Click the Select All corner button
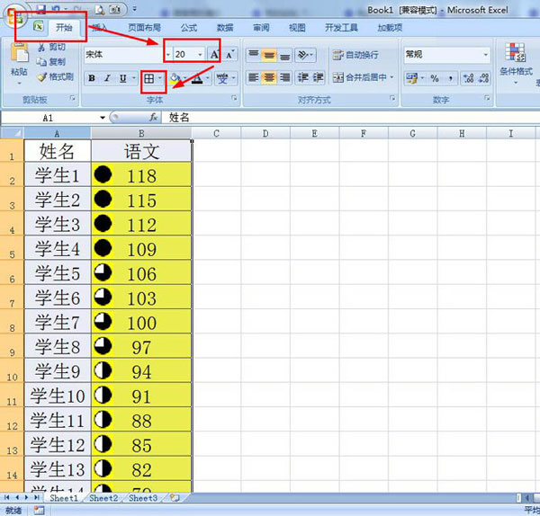Screen dimensions: 540x516 12,133
